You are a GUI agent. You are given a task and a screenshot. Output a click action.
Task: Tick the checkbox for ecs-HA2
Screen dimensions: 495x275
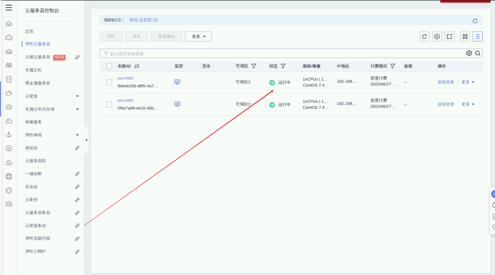(109, 82)
